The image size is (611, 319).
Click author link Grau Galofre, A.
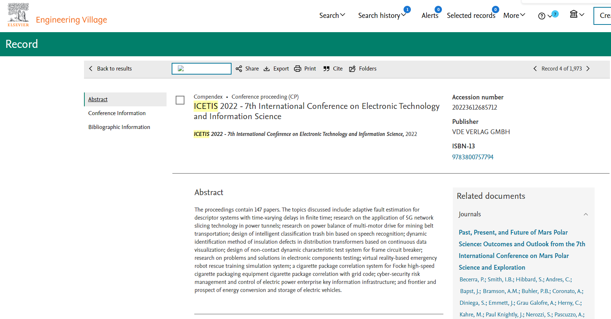click(536, 303)
